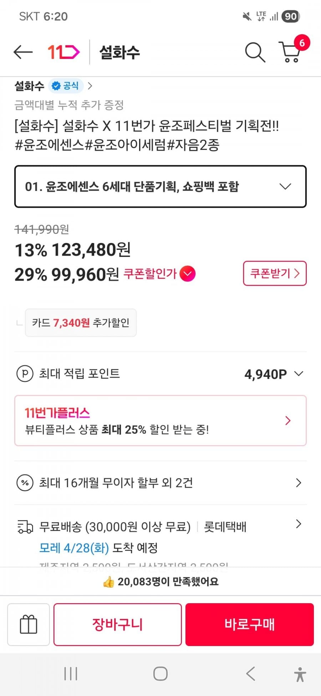This screenshot has width=321, height=696.
Task: Tap the 쿠폰받기 button
Action: coord(275,273)
